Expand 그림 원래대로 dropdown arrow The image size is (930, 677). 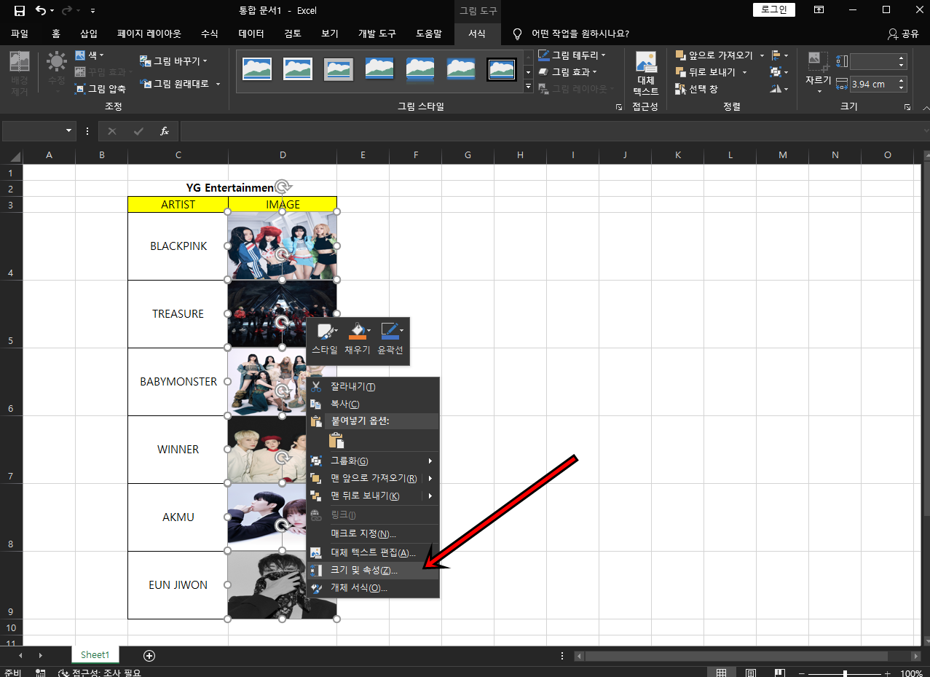[218, 84]
